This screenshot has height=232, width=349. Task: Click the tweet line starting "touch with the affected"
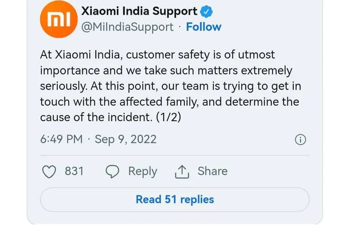click(169, 102)
